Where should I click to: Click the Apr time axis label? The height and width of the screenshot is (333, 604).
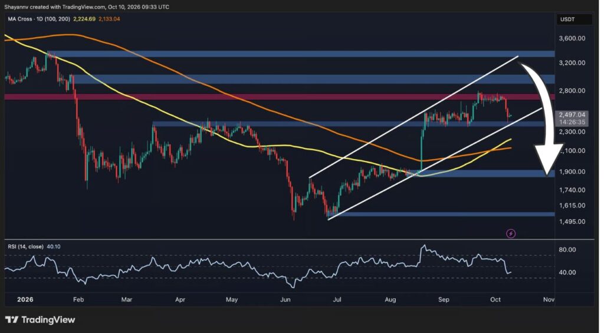pyautogui.click(x=180, y=299)
